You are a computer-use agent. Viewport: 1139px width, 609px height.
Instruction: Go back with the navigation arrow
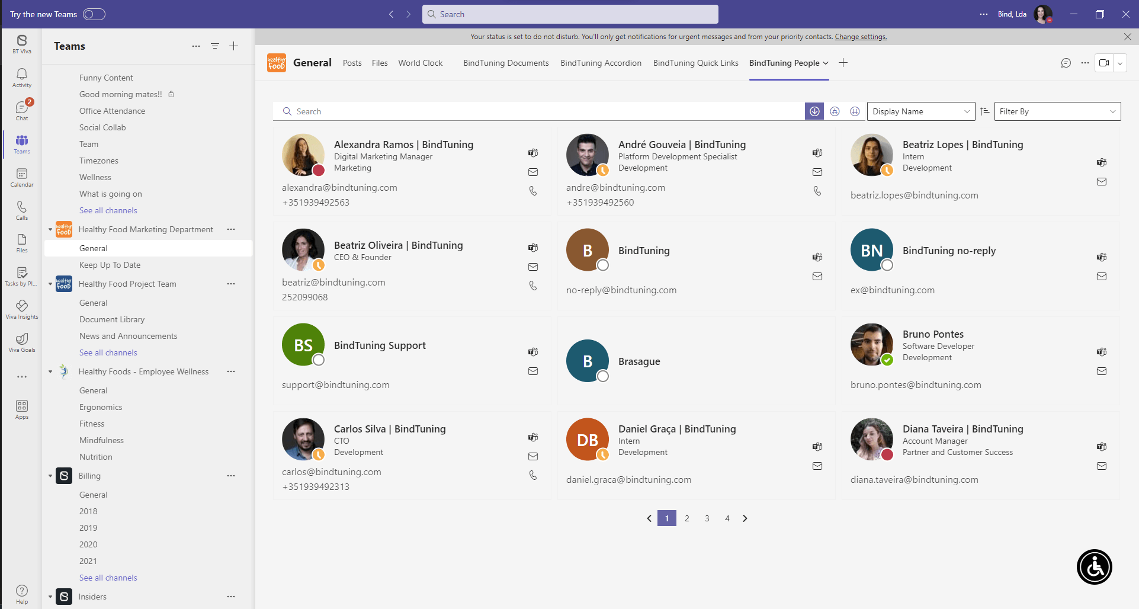(x=391, y=14)
